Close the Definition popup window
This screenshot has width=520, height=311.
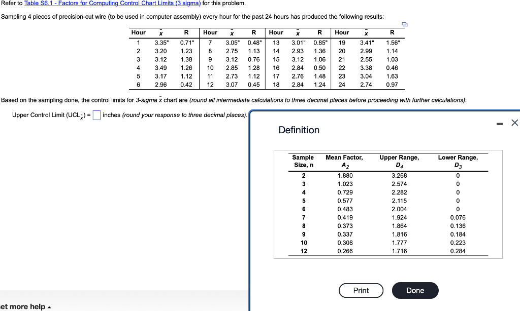(514, 123)
